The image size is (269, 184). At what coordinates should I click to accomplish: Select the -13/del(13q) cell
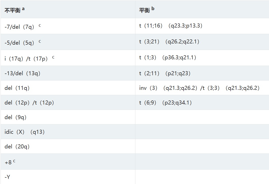tap(22, 73)
